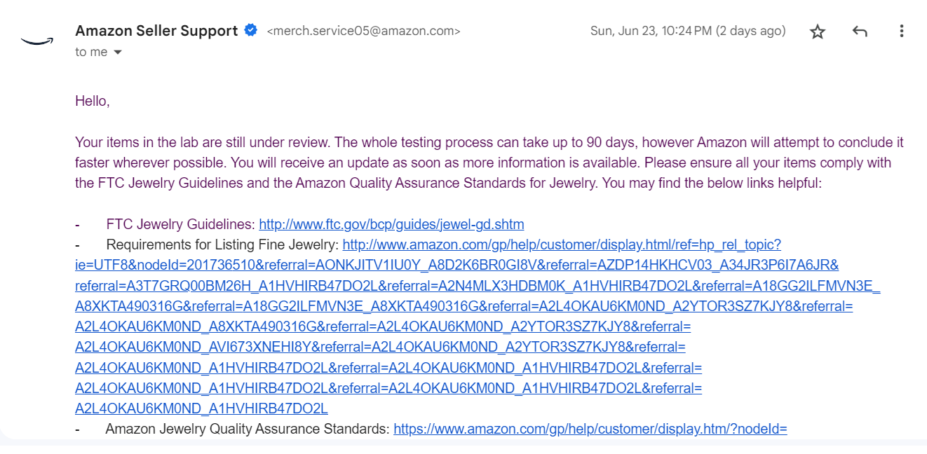
Task: Click the link line starting A8XKTA490316G&referral
Action: tap(464, 306)
